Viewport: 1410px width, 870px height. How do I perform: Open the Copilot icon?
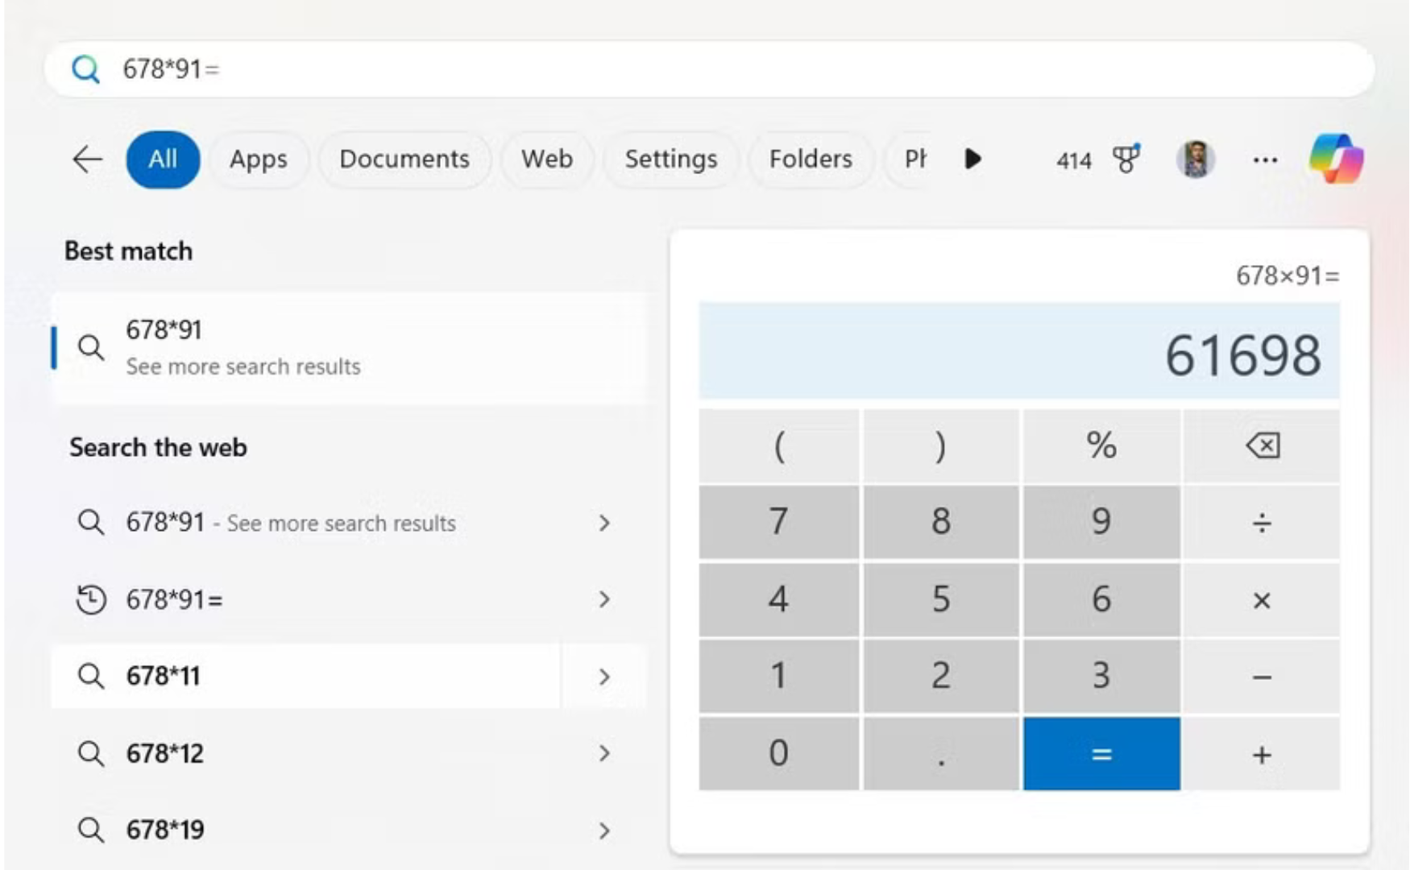(x=1335, y=159)
